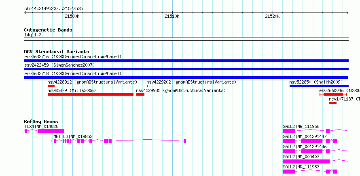360x176 pixels.
Task: Click the SALL2|NM_005407 transcript label
Action: pyautogui.click(x=301, y=157)
